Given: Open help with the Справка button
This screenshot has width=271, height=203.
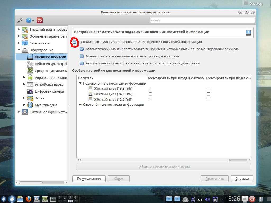Looking at the screenshot, I should [x=242, y=178].
